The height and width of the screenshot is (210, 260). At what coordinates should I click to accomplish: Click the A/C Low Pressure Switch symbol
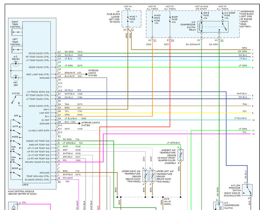pyautogui.click(x=247, y=190)
